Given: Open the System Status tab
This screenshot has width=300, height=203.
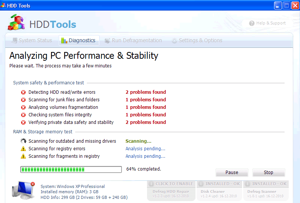Looking at the screenshot, I should [x=32, y=40].
